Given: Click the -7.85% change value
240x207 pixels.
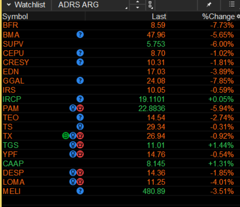Looking at the screenshot, I should (222, 81).
